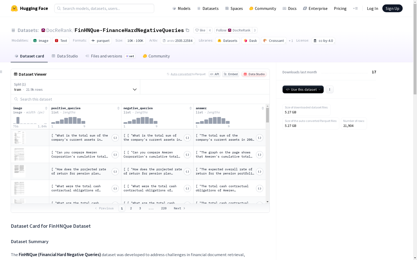Open the Ameren chart row thumbnail
This screenshot has height=260, width=417.
19,154
